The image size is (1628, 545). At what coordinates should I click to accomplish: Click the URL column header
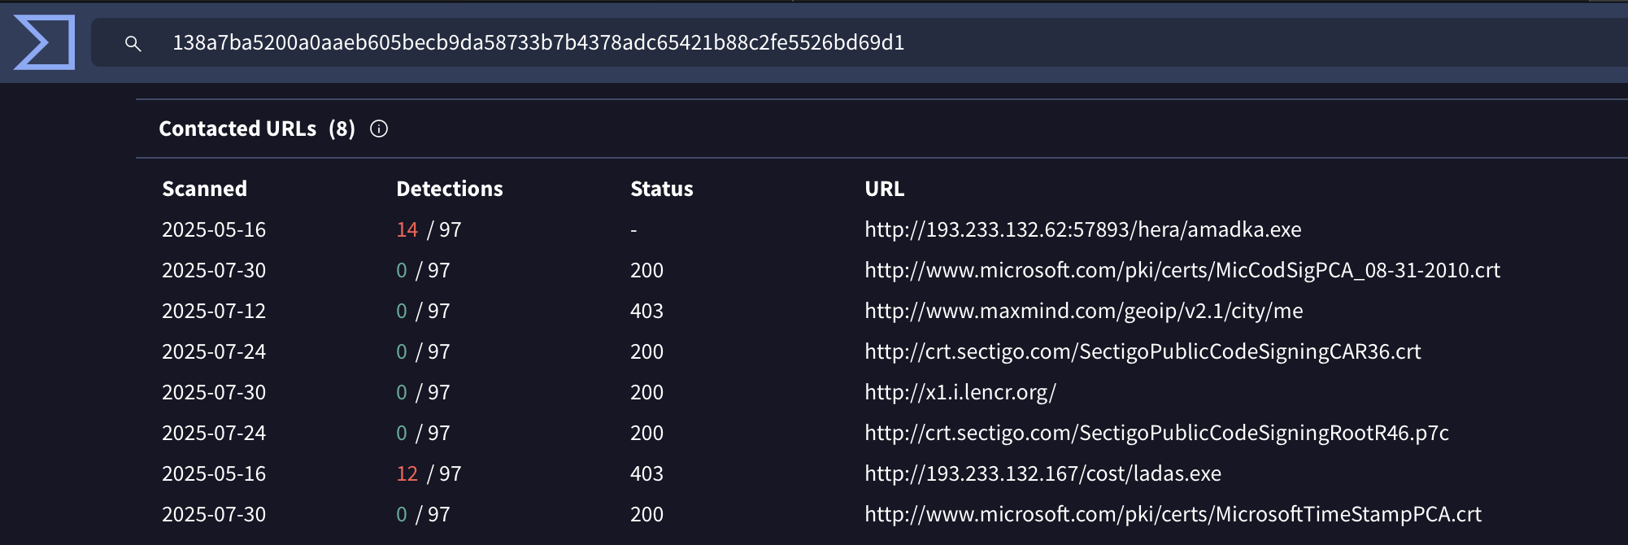(885, 189)
